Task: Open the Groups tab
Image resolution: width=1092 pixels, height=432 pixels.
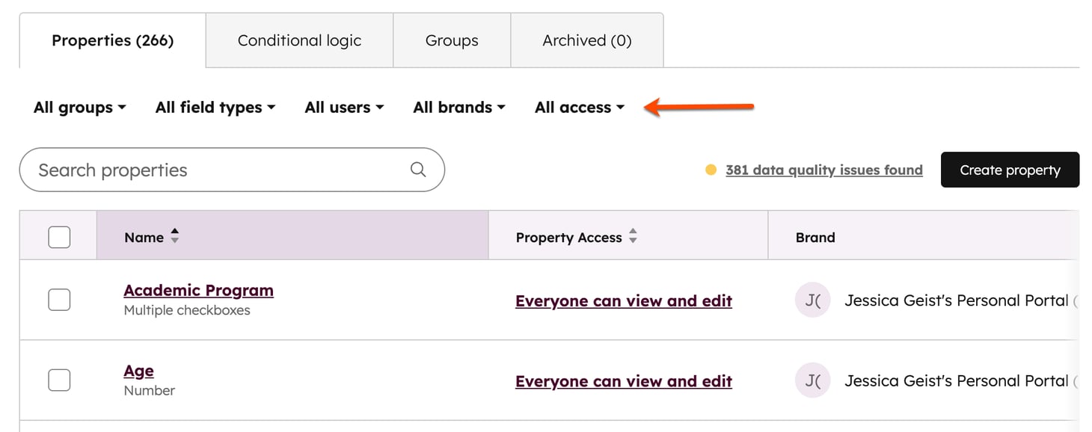Action: (x=452, y=40)
